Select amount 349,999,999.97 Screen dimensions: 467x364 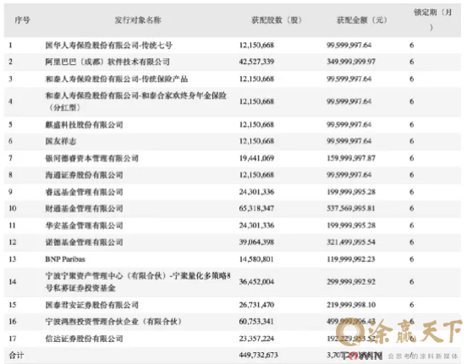click(x=351, y=62)
